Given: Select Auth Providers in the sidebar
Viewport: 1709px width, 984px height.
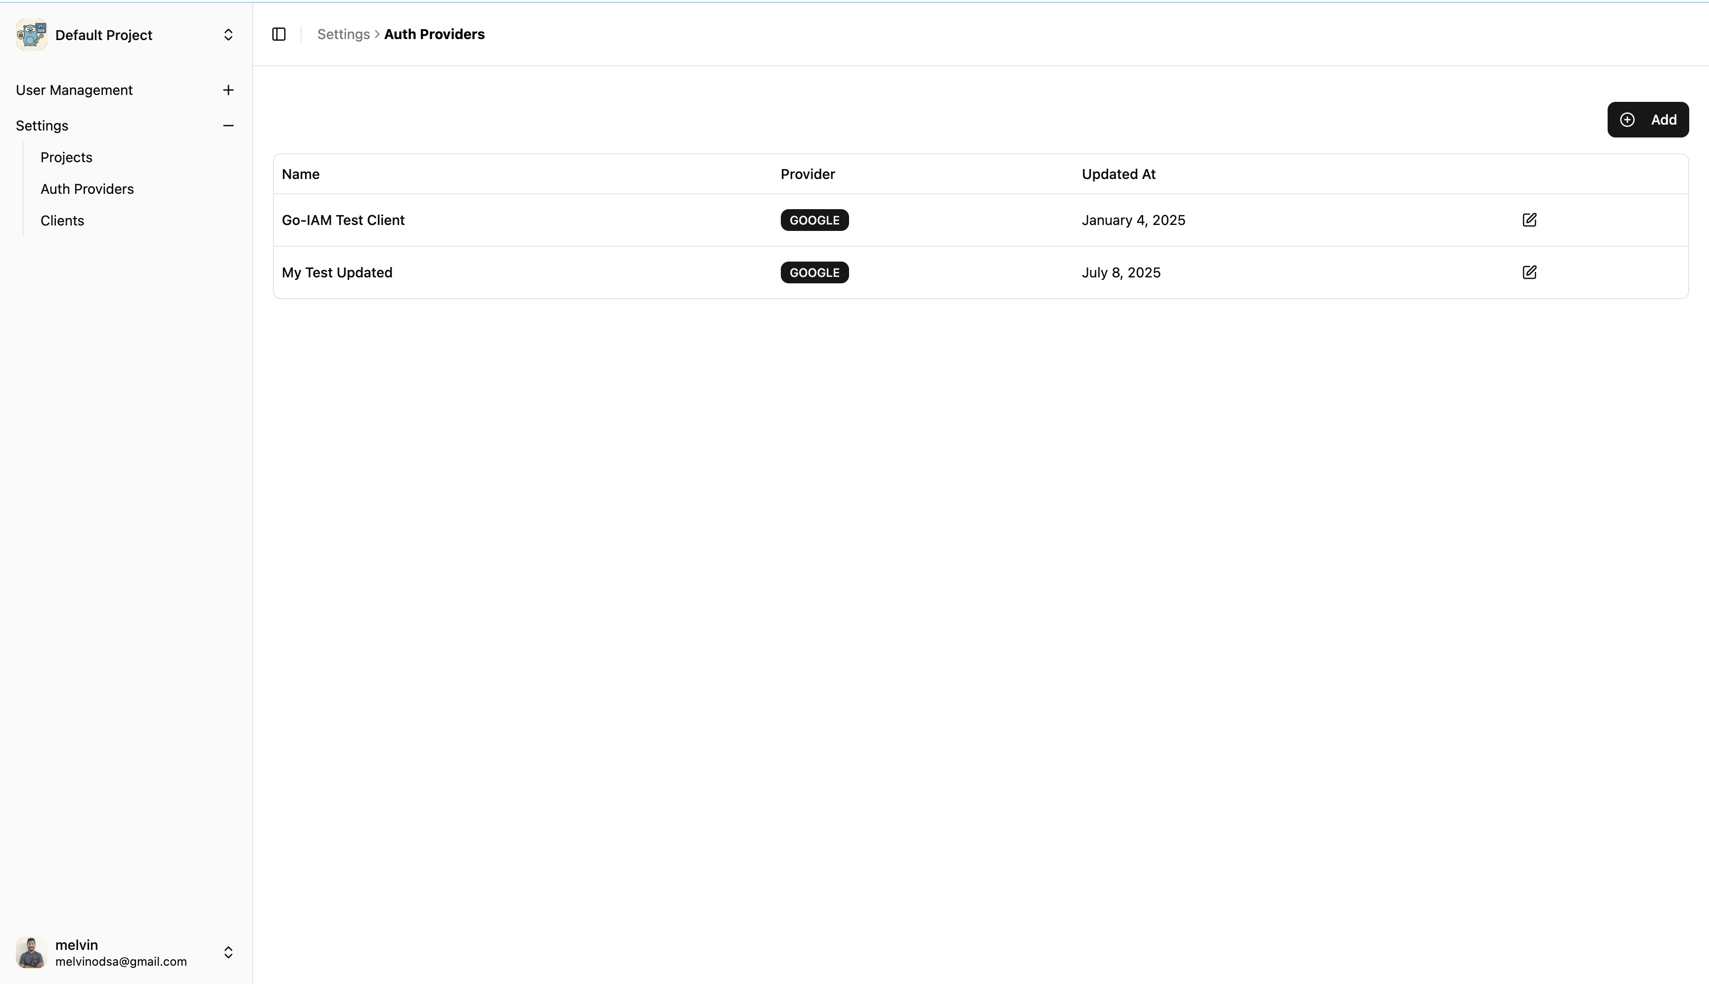Looking at the screenshot, I should (x=87, y=188).
